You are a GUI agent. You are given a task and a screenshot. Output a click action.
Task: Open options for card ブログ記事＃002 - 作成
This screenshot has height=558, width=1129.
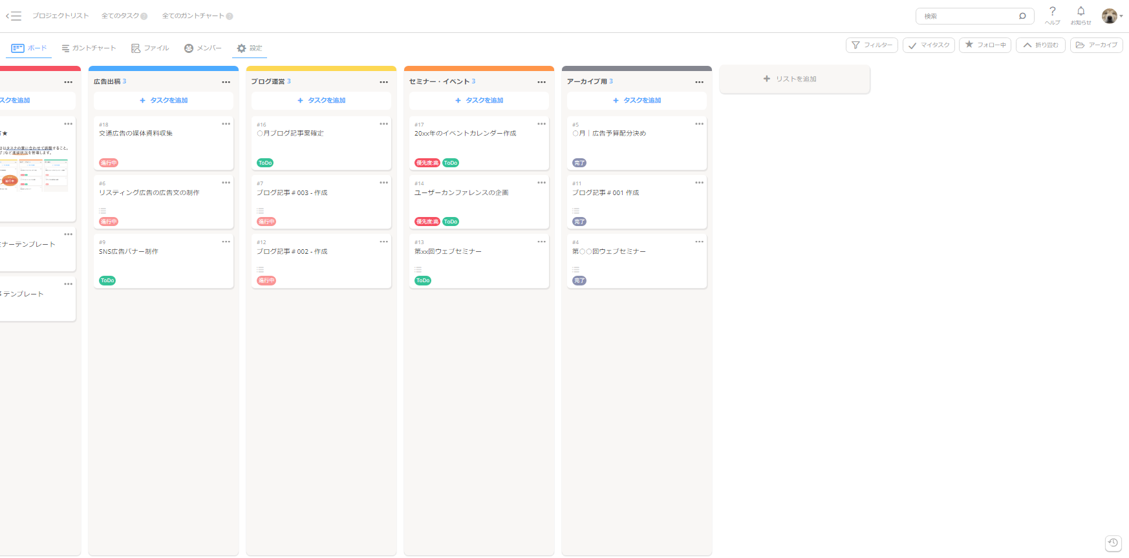[x=383, y=242]
